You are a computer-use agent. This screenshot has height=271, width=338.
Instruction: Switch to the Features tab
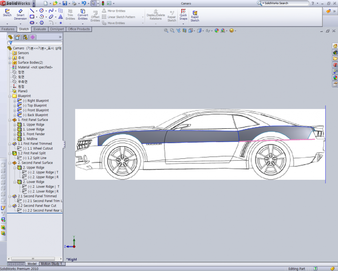pyautogui.click(x=8, y=29)
